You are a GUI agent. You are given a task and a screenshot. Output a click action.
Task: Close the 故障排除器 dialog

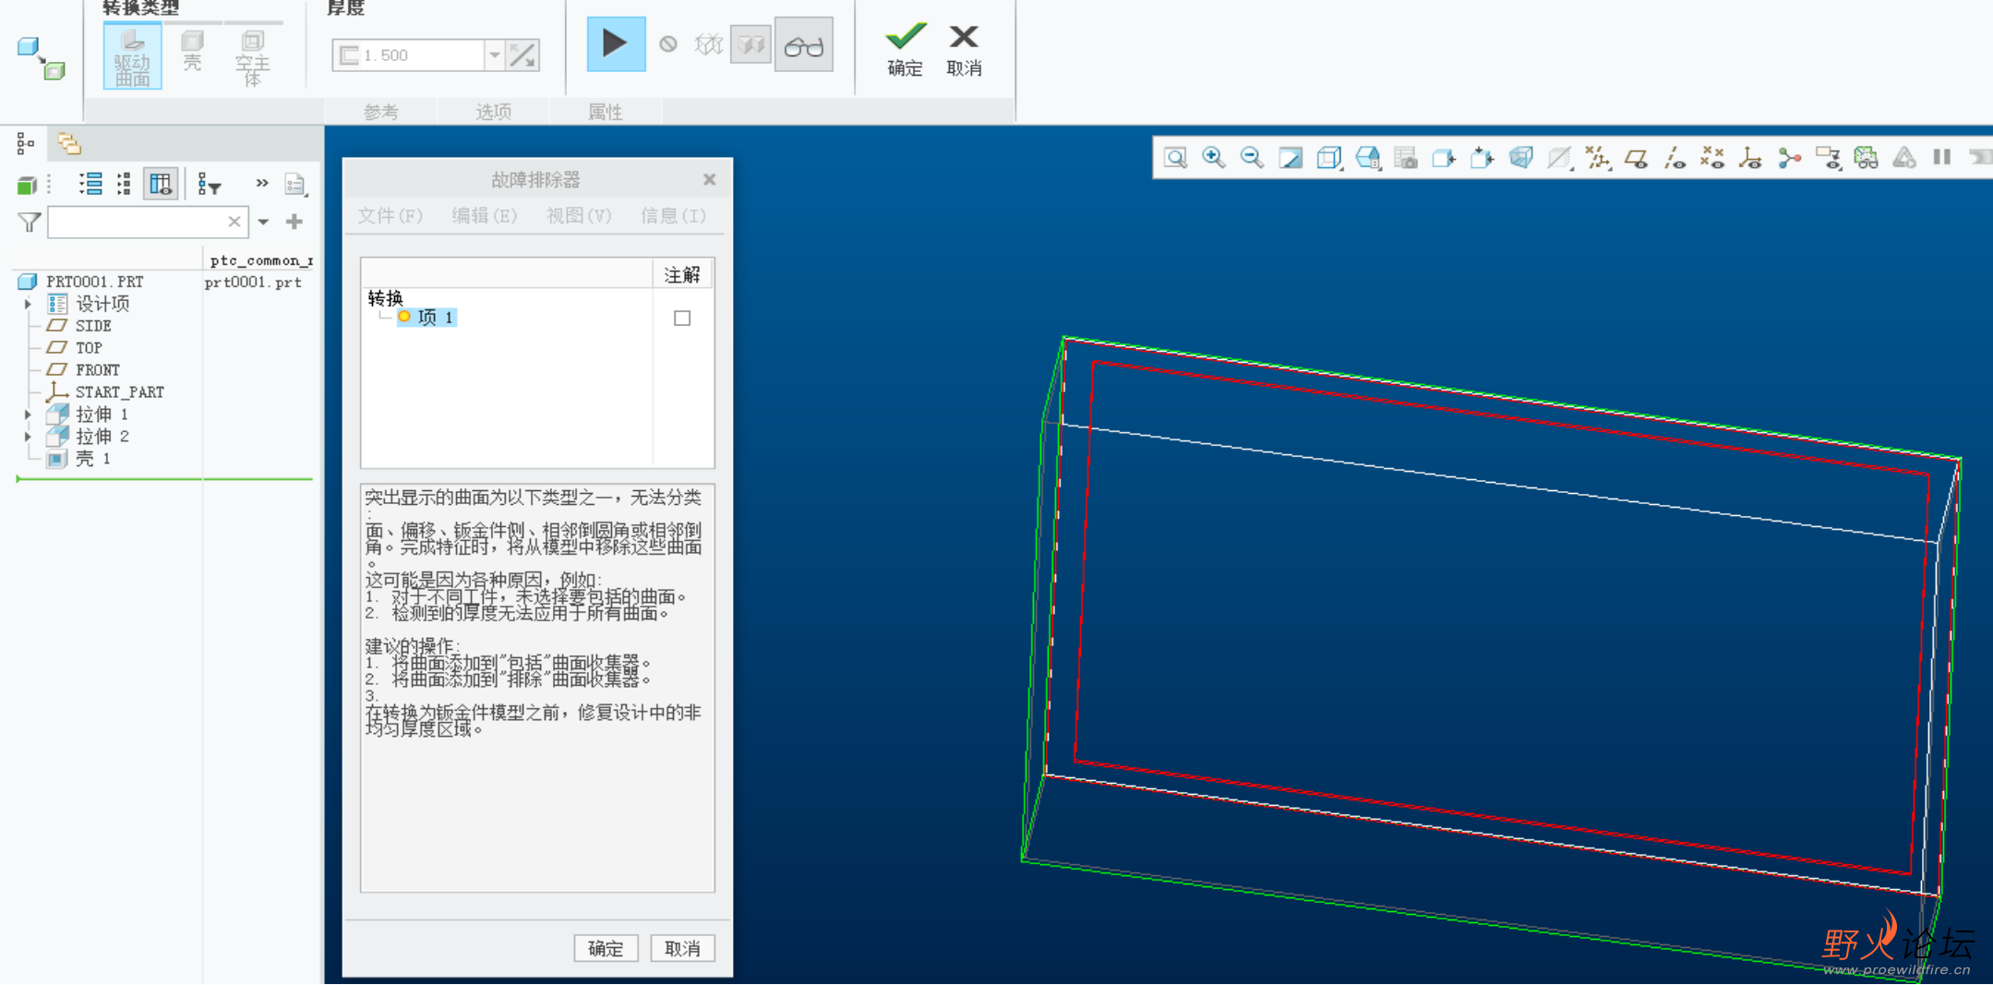click(709, 179)
